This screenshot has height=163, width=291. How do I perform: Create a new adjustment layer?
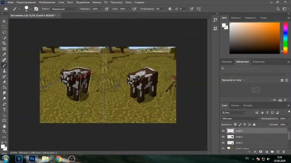click(267, 152)
